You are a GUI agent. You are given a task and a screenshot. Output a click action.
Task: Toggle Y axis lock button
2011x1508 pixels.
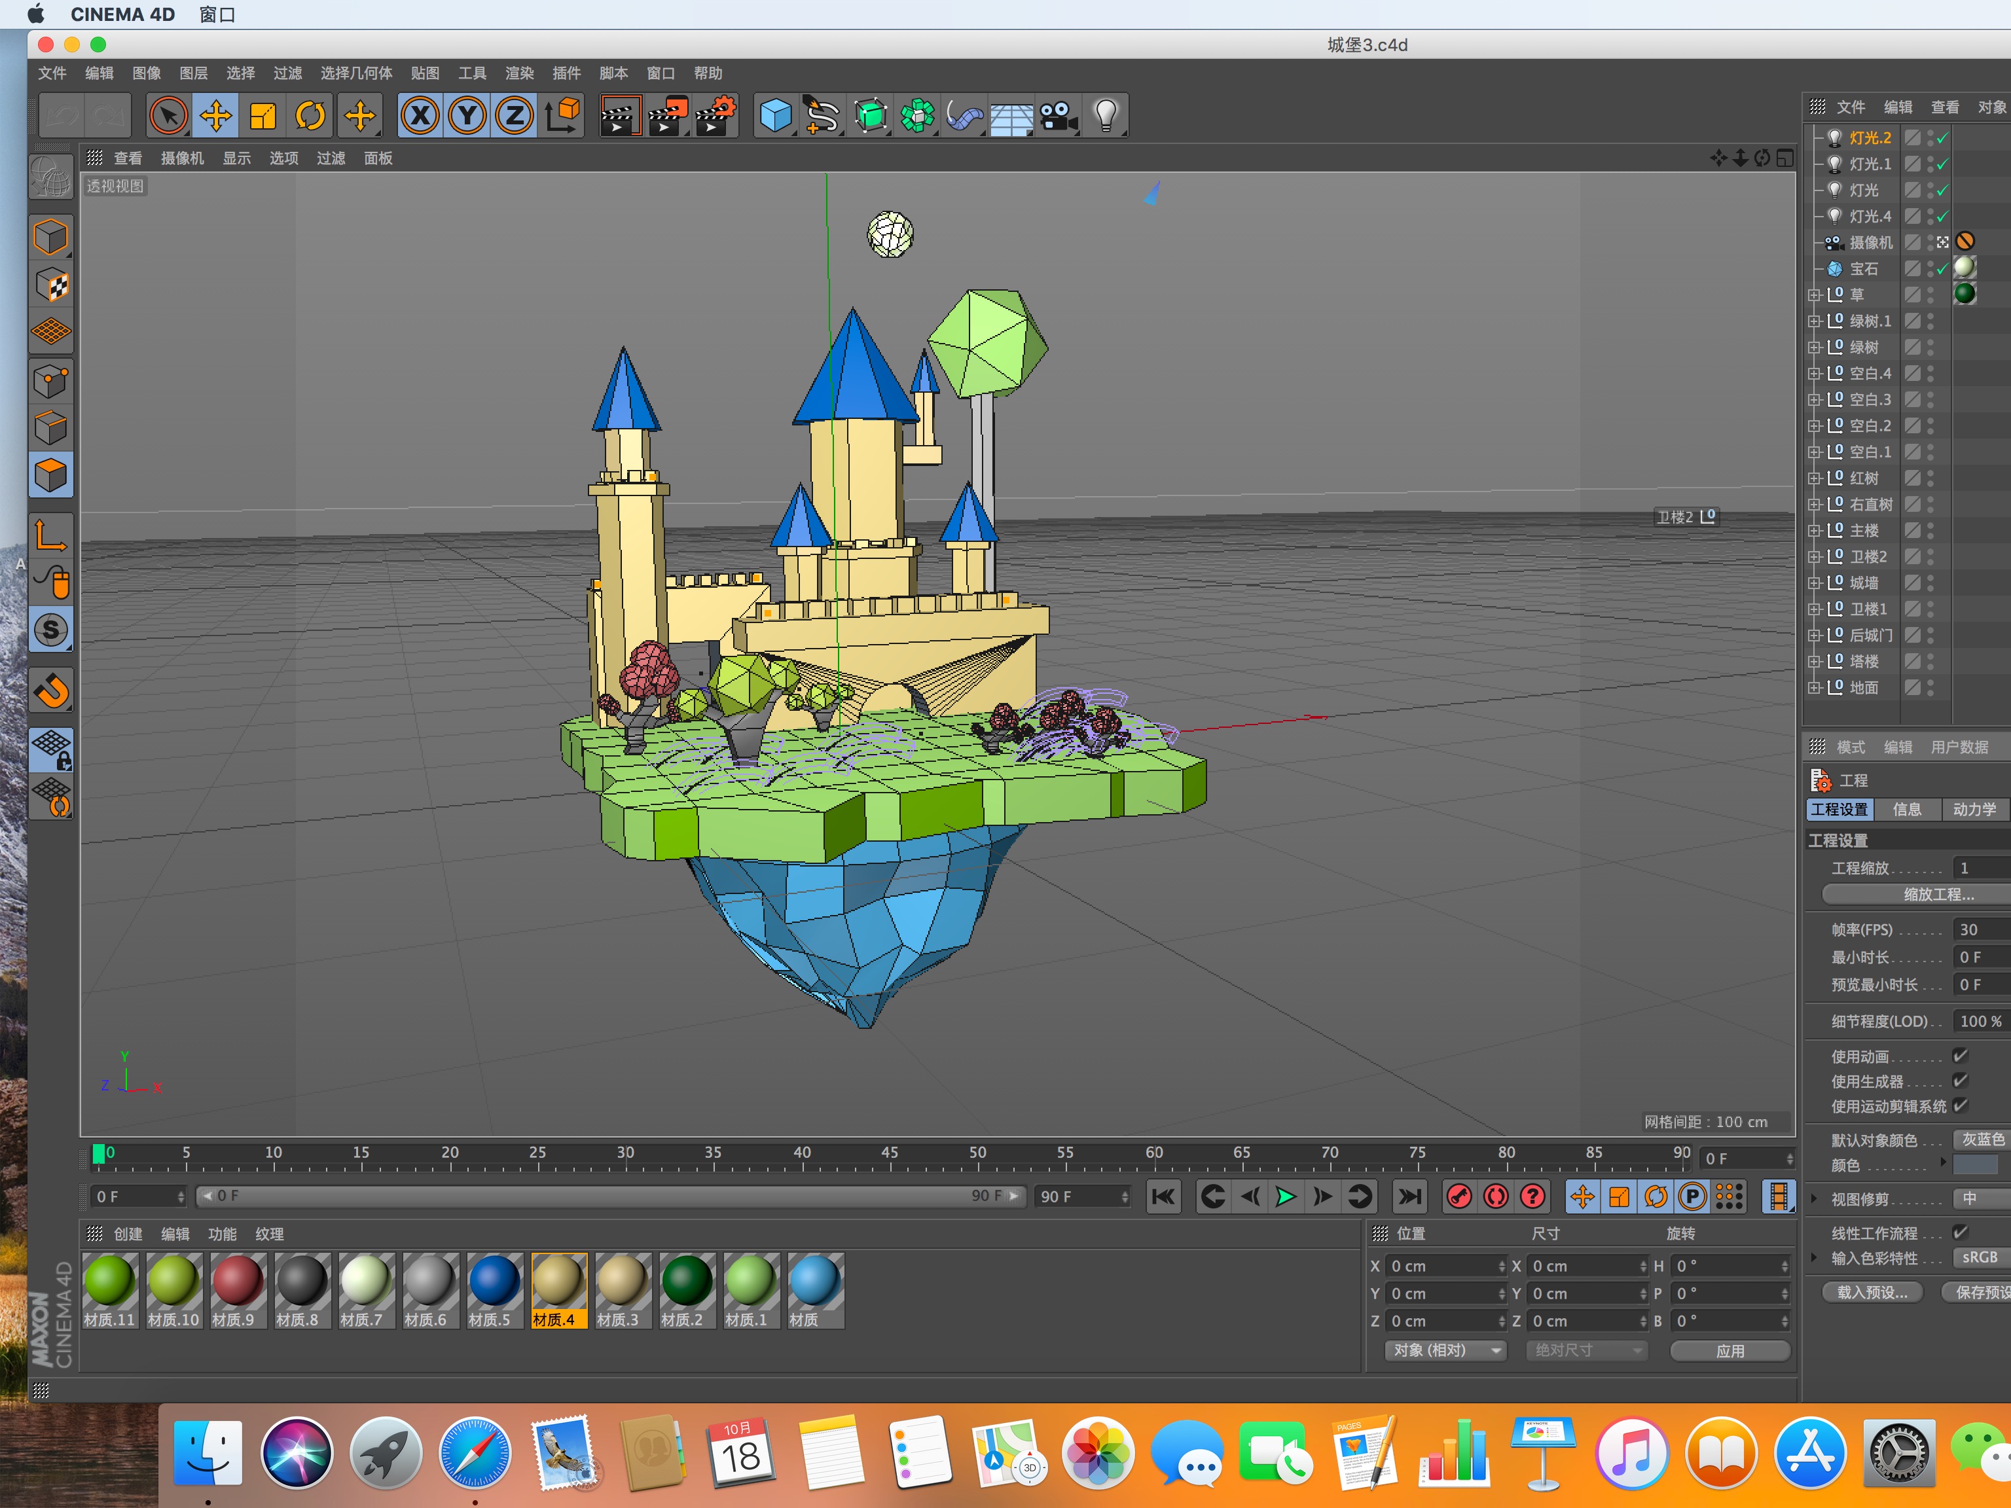[x=467, y=115]
